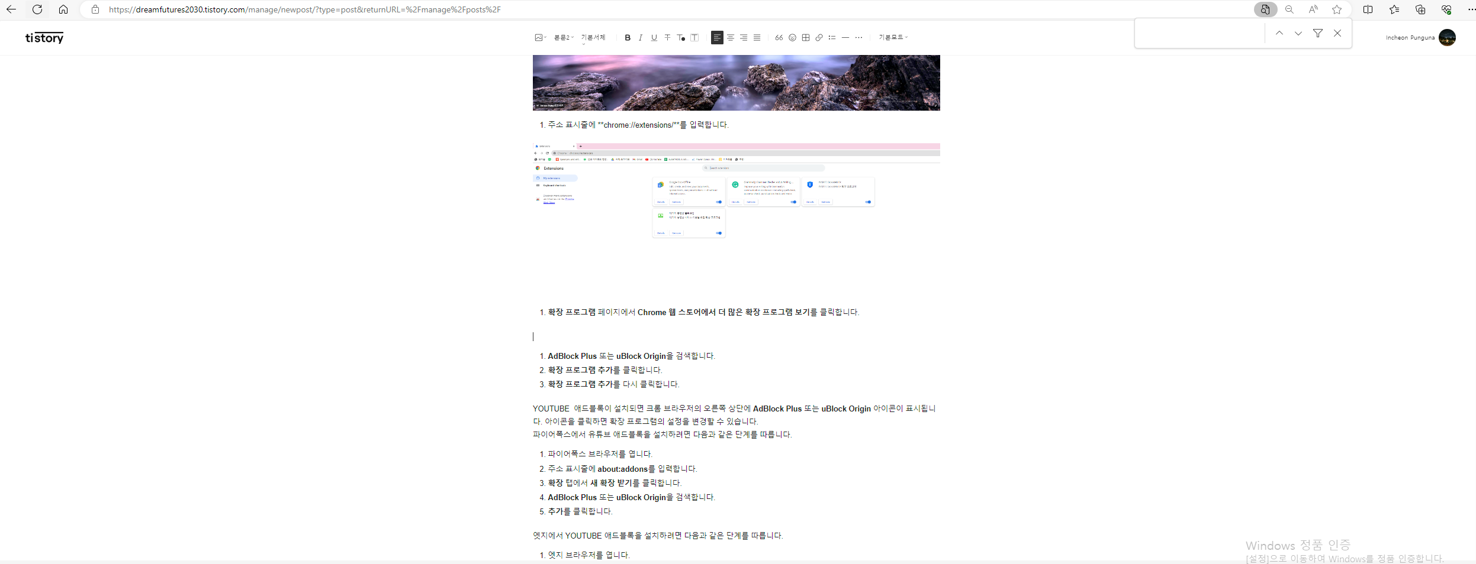Insert a table

pos(806,37)
